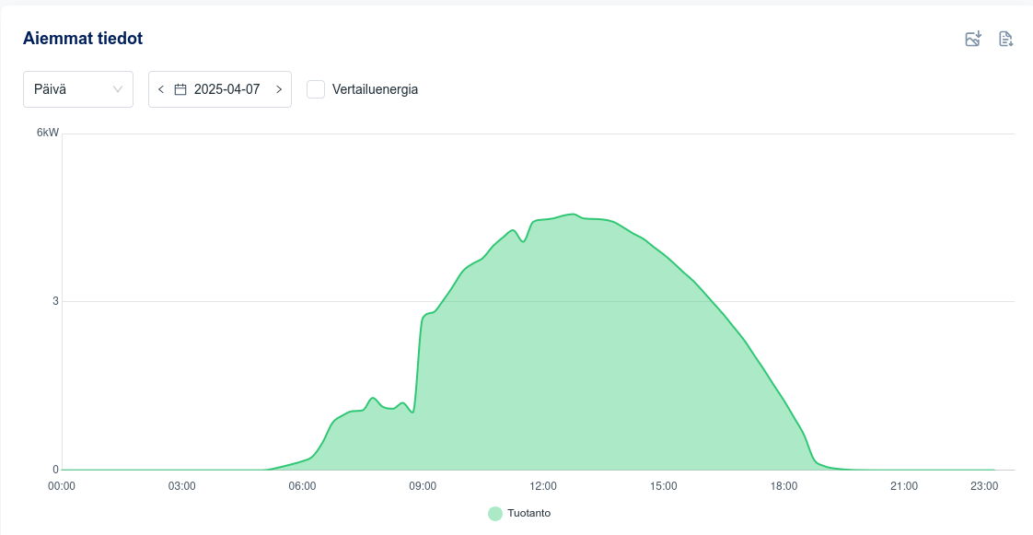Click the 6kW y-axis label
The width and height of the screenshot is (1033, 535).
coord(48,133)
